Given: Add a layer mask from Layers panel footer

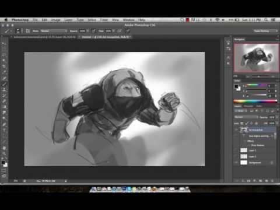Looking at the screenshot, I should 249,181.
